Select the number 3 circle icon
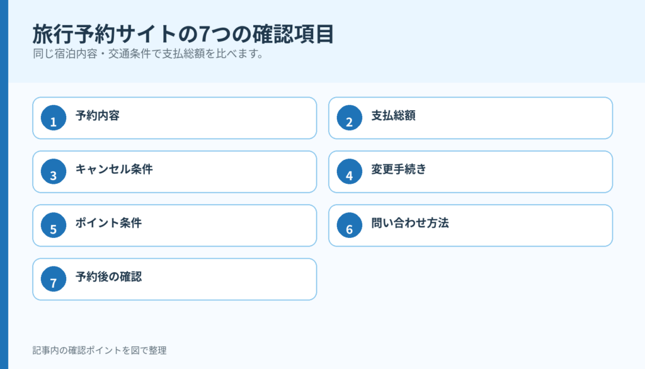Viewport: 645px width, 369px height. (54, 171)
